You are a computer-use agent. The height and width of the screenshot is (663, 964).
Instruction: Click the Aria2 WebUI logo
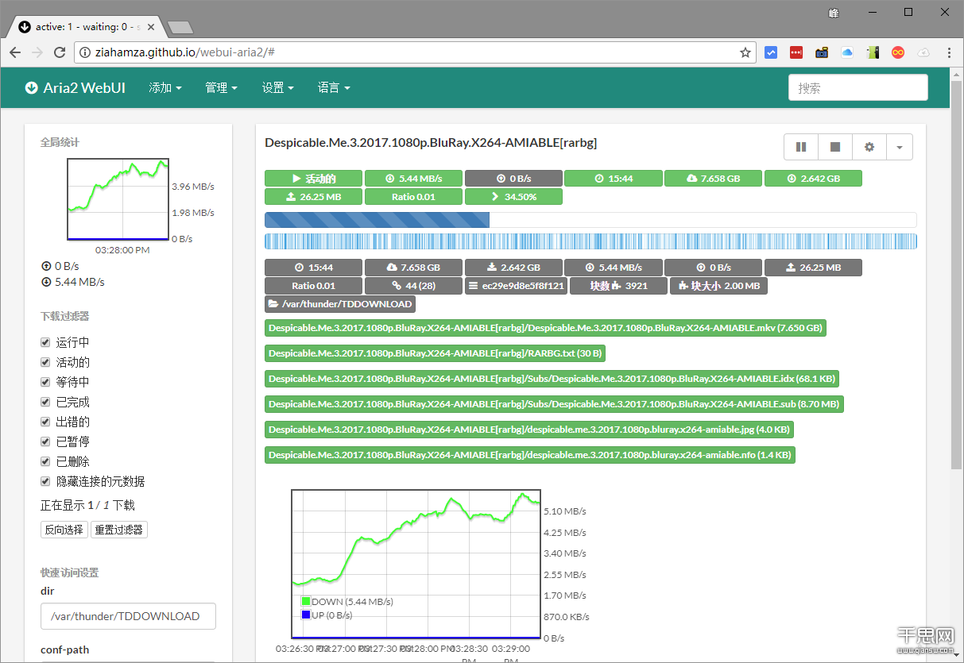click(75, 87)
